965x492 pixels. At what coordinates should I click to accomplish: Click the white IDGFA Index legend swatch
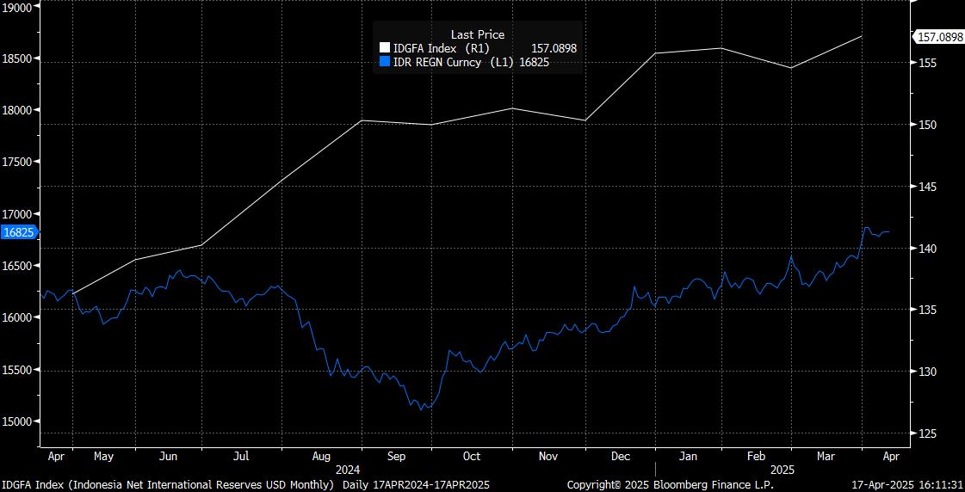385,49
